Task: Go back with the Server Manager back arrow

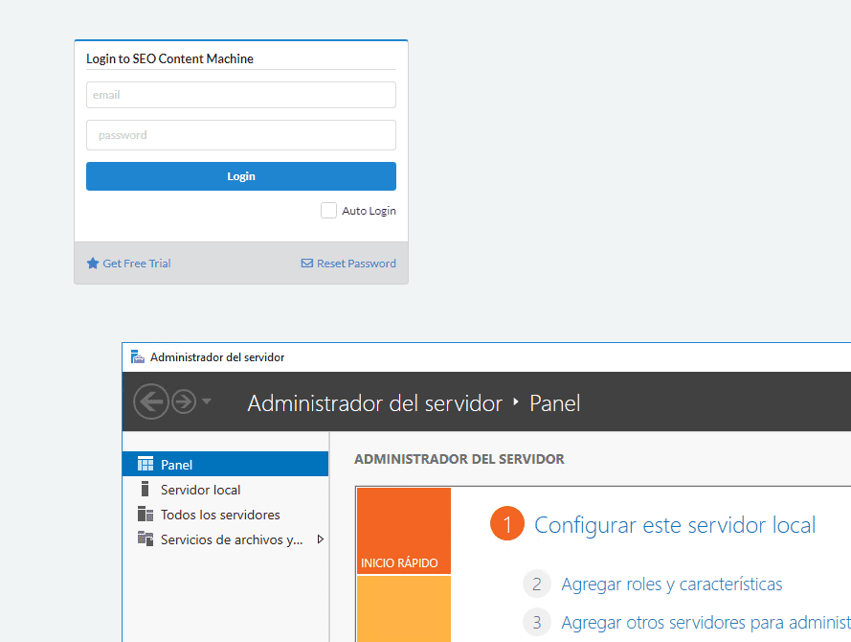Action: coord(151,401)
